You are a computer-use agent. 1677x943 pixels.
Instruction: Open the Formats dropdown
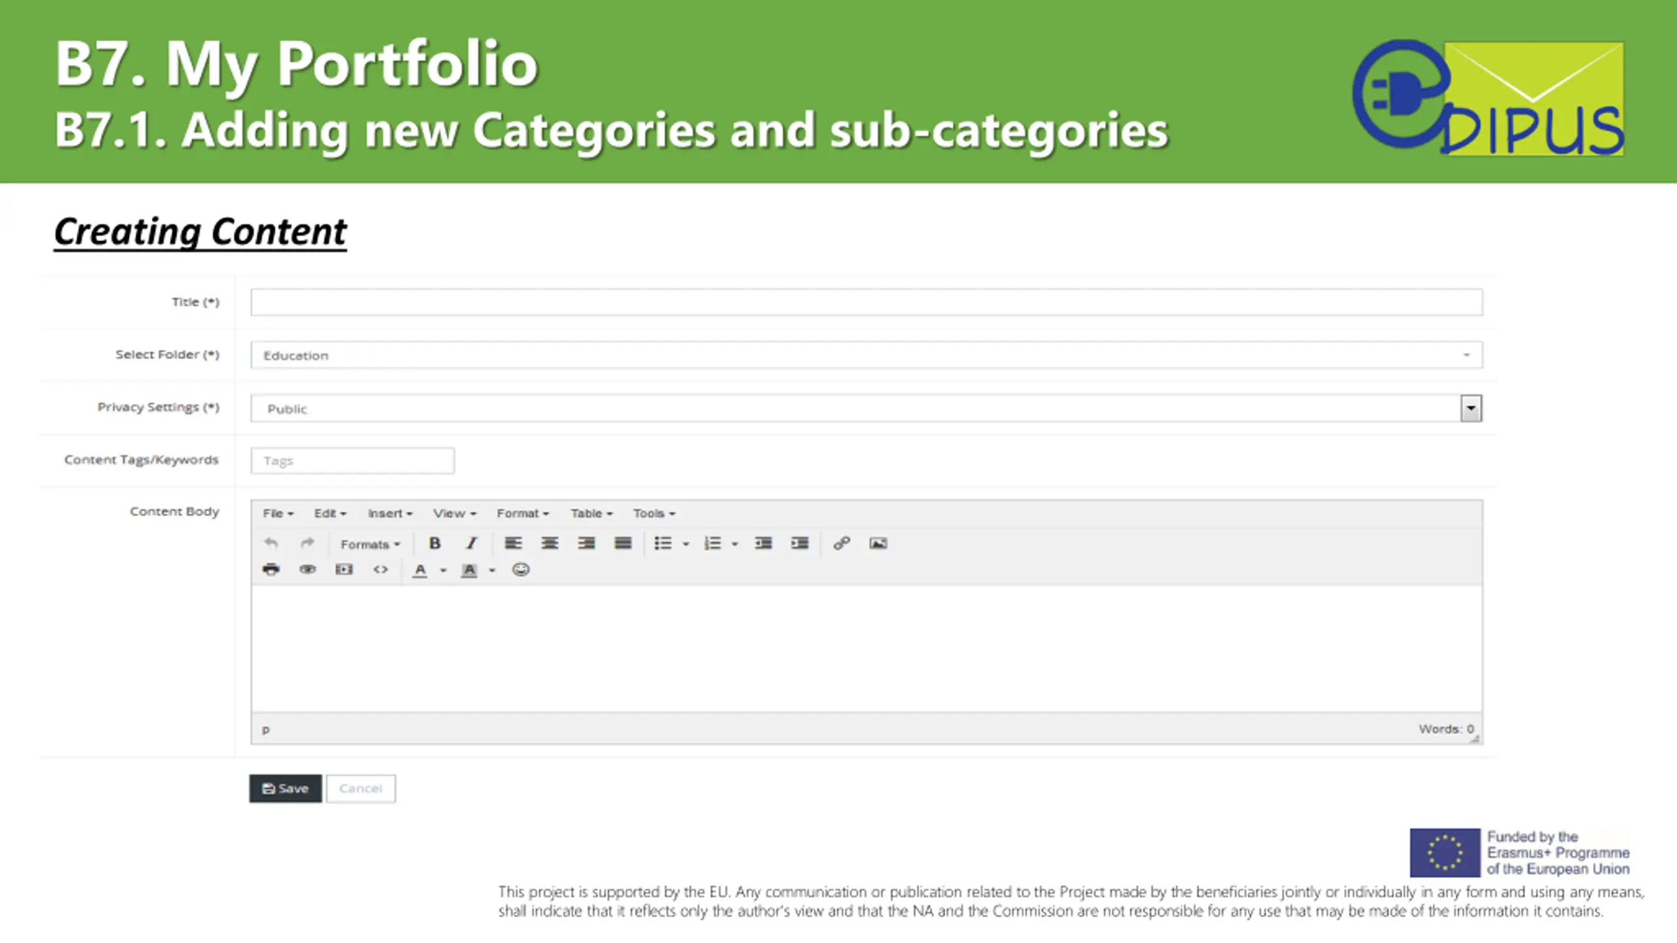tap(370, 544)
